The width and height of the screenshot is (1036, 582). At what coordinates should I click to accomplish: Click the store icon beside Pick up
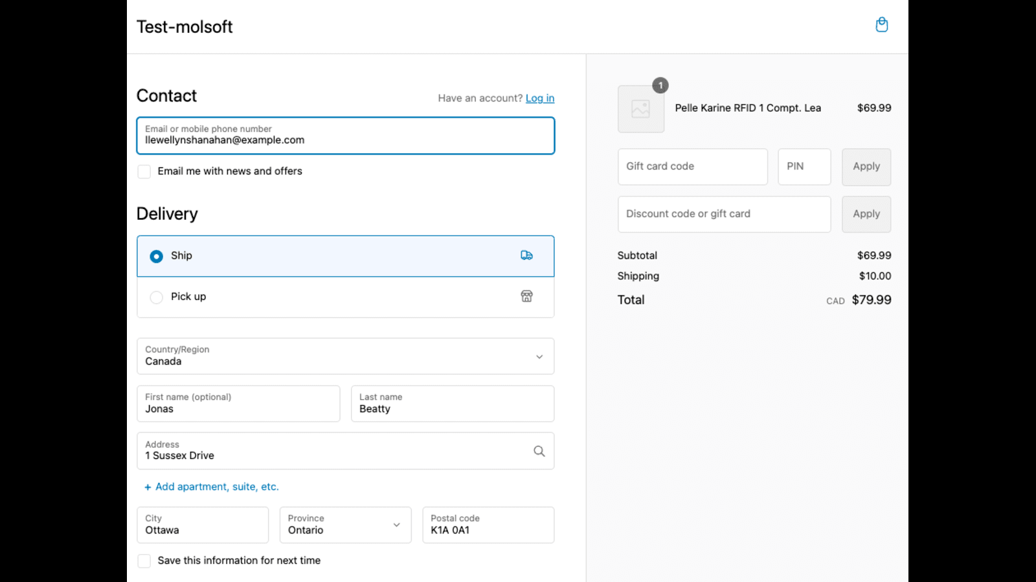(526, 296)
